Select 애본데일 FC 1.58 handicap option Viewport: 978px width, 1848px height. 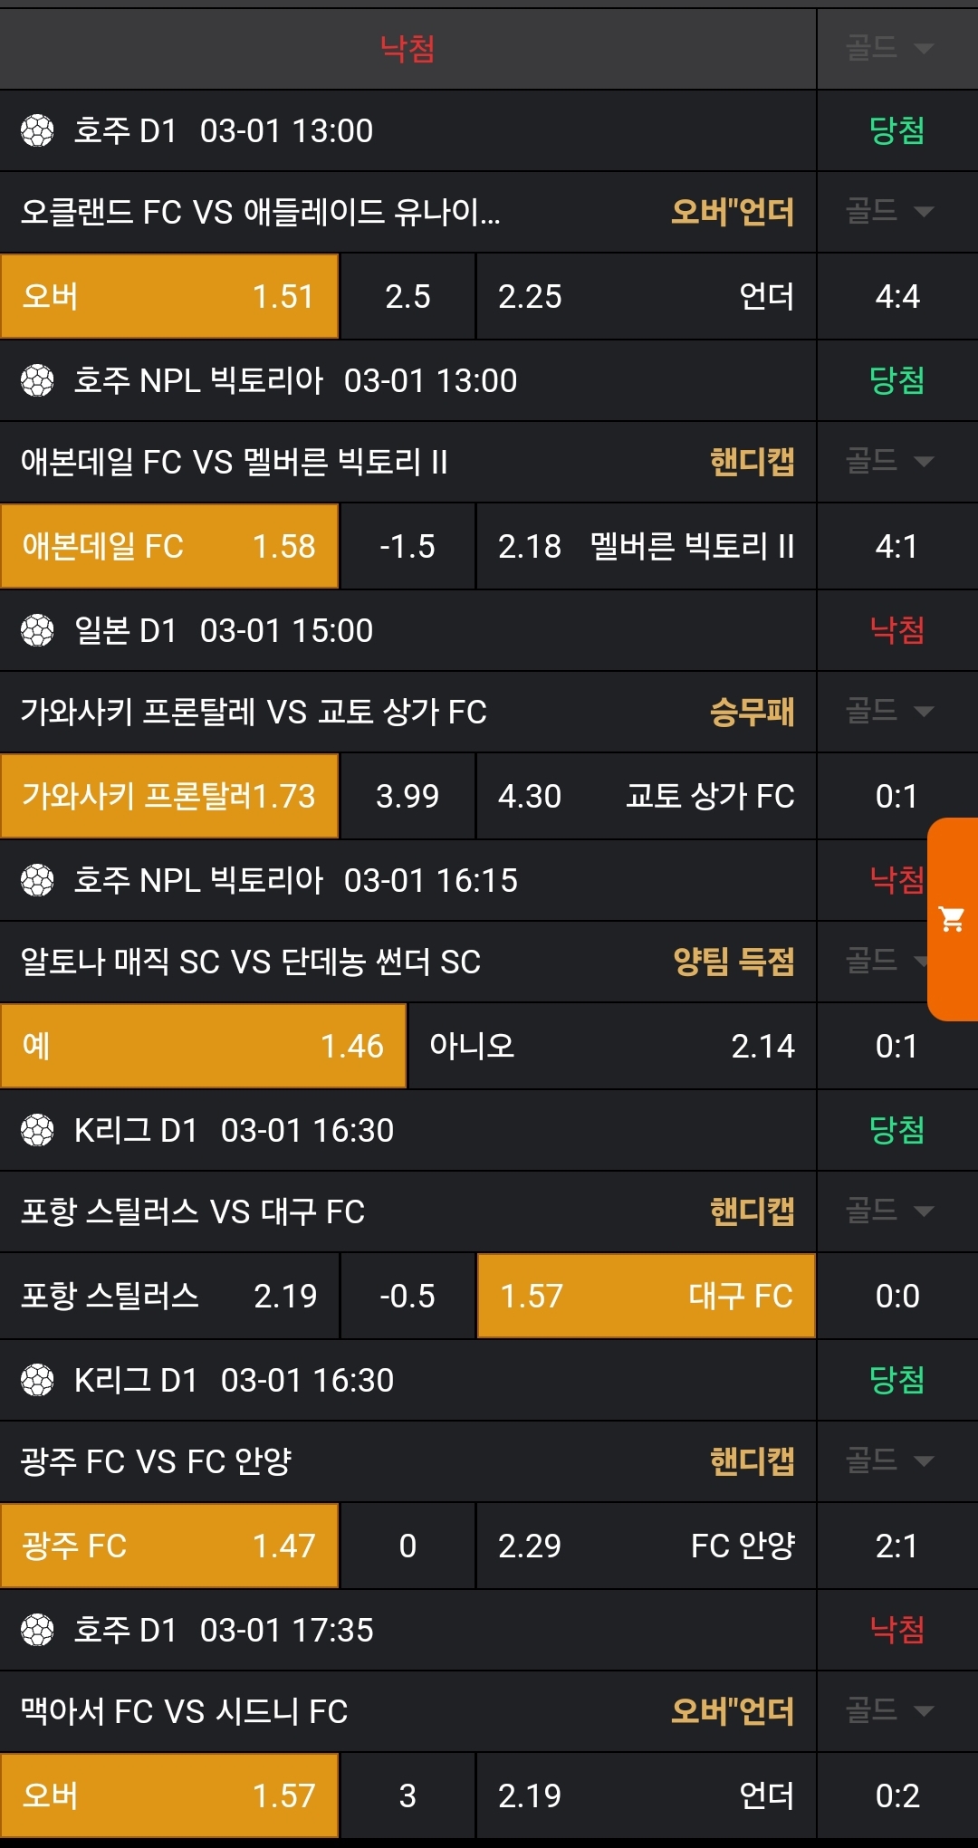[169, 546]
